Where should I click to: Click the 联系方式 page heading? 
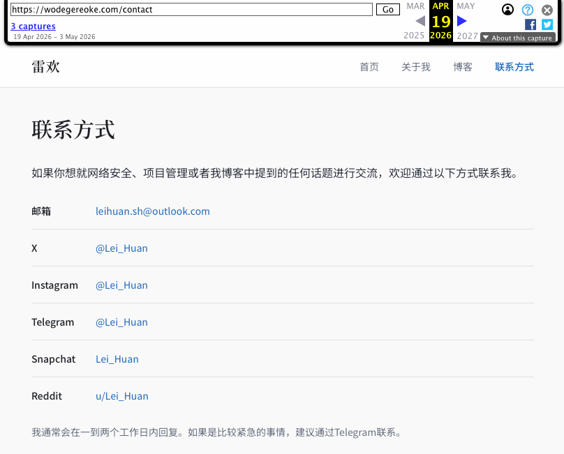pyautogui.click(x=73, y=130)
